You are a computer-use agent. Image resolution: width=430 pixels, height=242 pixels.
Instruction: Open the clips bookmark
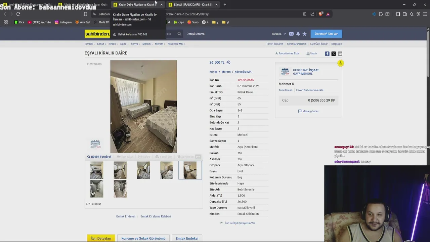(179, 22)
